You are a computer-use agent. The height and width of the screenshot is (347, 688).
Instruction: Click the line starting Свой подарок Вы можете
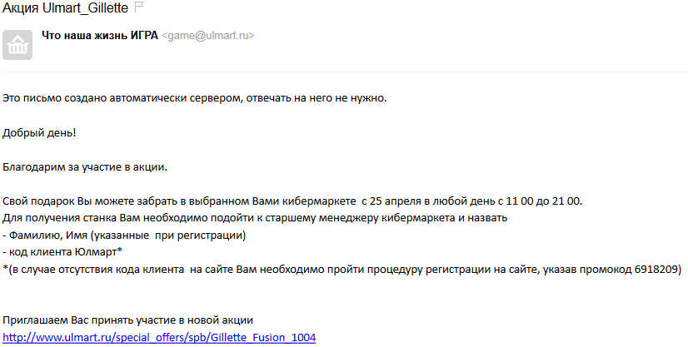[292, 201]
